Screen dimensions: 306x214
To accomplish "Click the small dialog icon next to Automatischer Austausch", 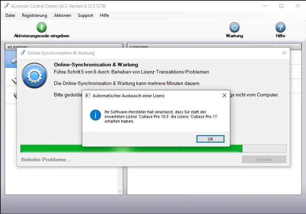I will tap(88, 95).
